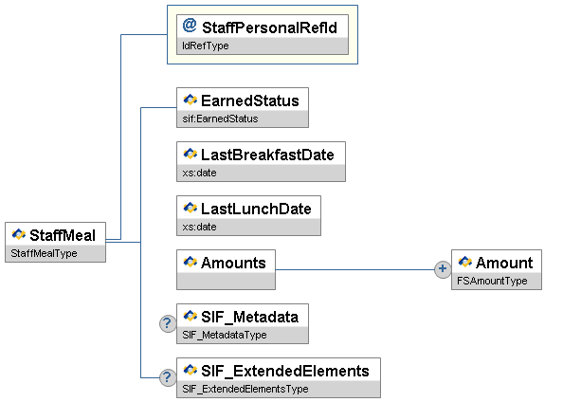Open the StaffMealType type label
The height and width of the screenshot is (402, 563).
[44, 254]
